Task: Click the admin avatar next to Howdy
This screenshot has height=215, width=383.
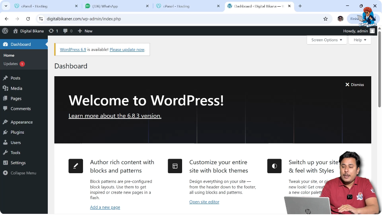Action: coord(372,31)
